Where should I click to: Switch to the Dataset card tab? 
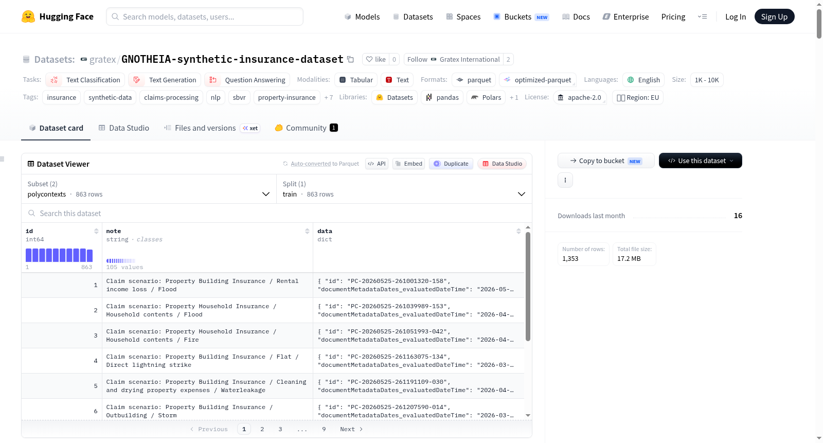56,128
